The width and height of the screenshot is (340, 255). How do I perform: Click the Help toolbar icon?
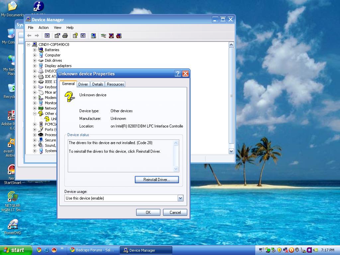75,36
